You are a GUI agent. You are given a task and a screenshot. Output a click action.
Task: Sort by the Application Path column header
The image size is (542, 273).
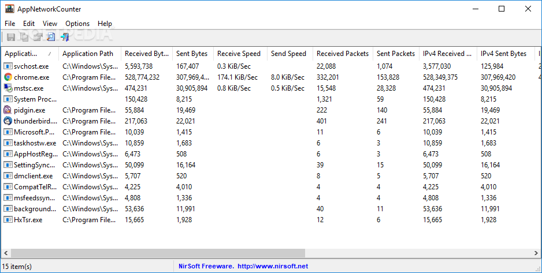[x=90, y=54]
